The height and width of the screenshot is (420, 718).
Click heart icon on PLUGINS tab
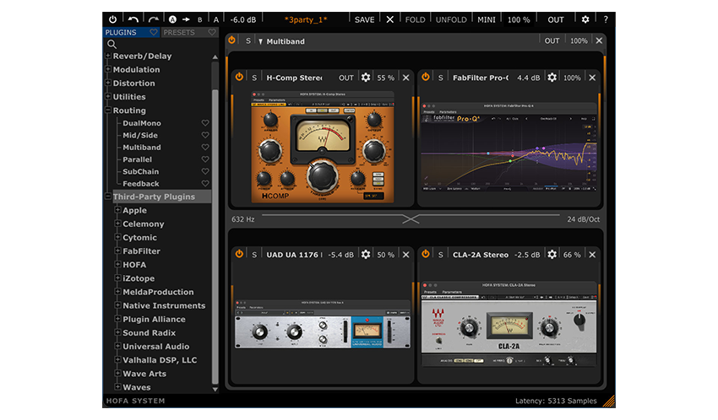pos(154,32)
